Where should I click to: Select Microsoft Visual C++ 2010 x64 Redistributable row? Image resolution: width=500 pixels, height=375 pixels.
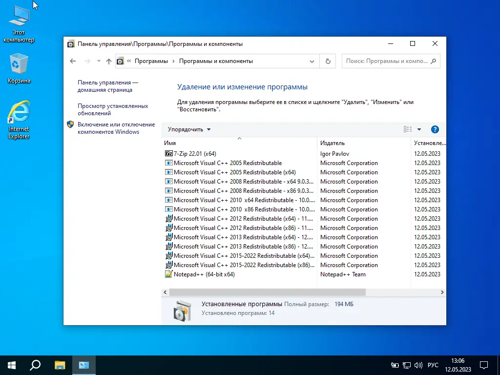coord(244,200)
